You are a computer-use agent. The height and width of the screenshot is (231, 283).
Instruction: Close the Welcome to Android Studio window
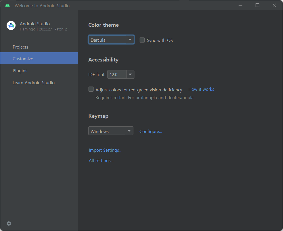pyautogui.click(x=274, y=5)
